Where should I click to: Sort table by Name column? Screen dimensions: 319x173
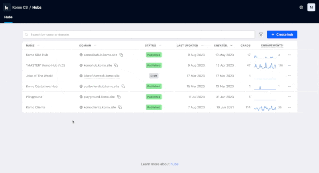(30, 45)
